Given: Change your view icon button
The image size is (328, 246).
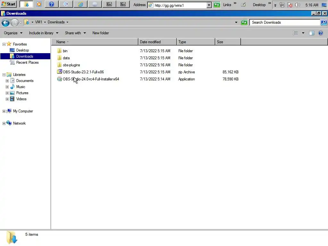Looking at the screenshot, I should (x=295, y=33).
